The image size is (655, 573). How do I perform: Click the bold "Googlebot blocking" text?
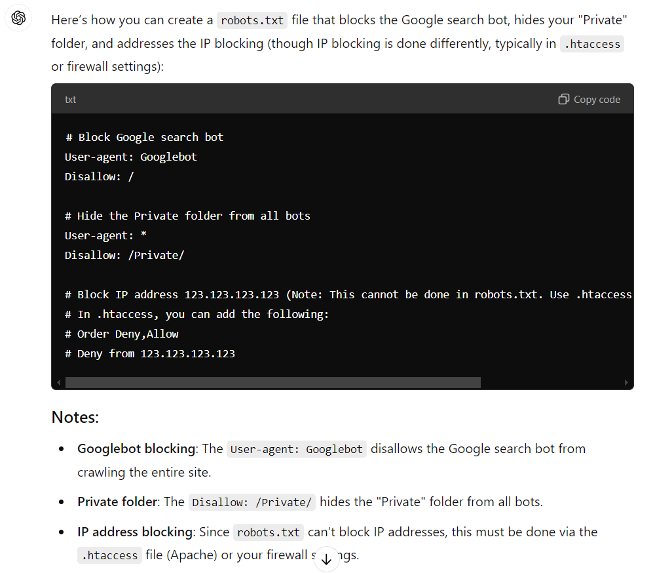pos(136,449)
